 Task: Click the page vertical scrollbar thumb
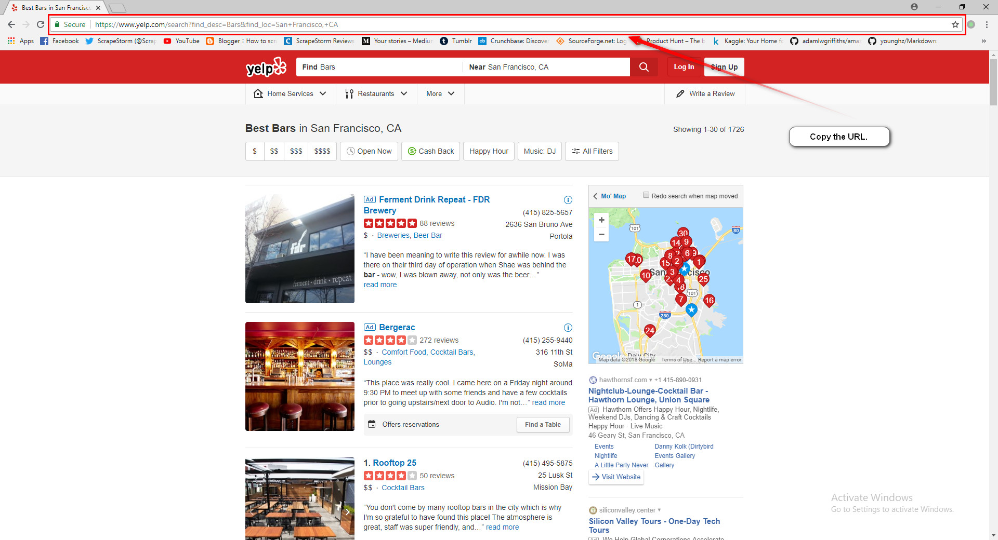[993, 82]
